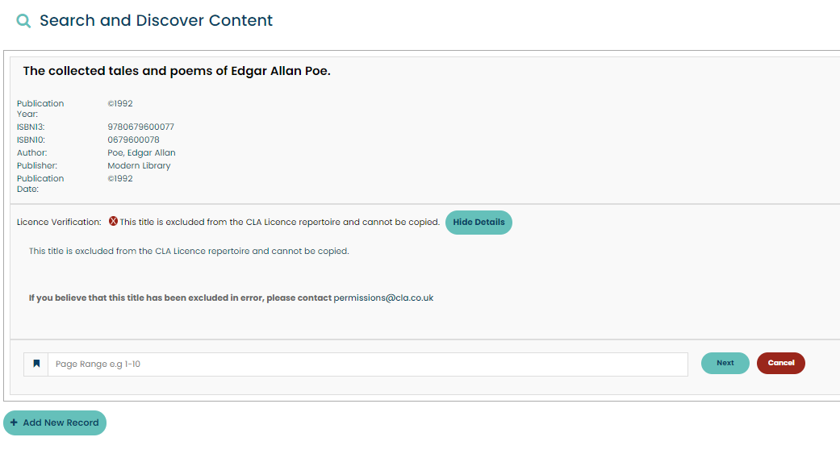Click the exclusion message next to the red icon
The height and width of the screenshot is (458, 840).
(279, 222)
